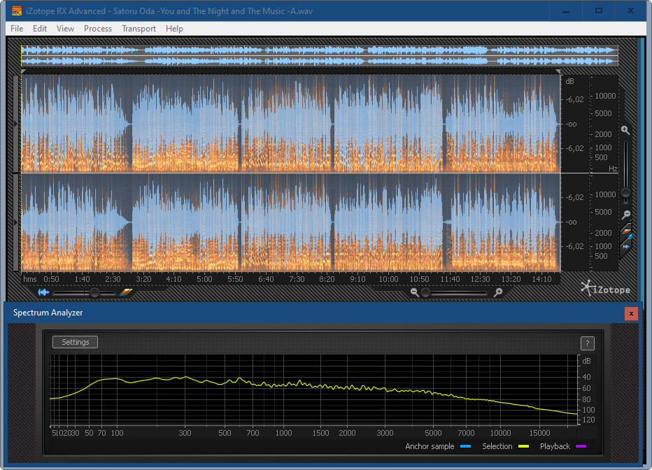Image resolution: width=652 pixels, height=470 pixels.
Task: Click the blue waveform icon left of opacity slider
Action: tap(44, 293)
